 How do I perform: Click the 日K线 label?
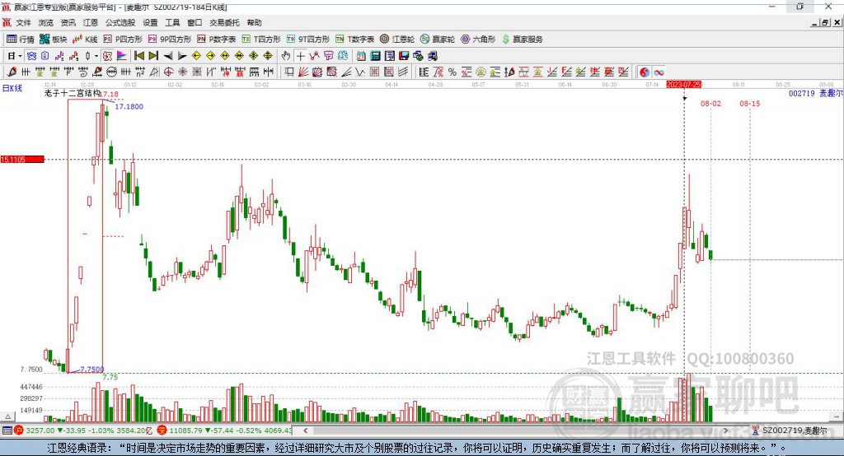pos(12,88)
